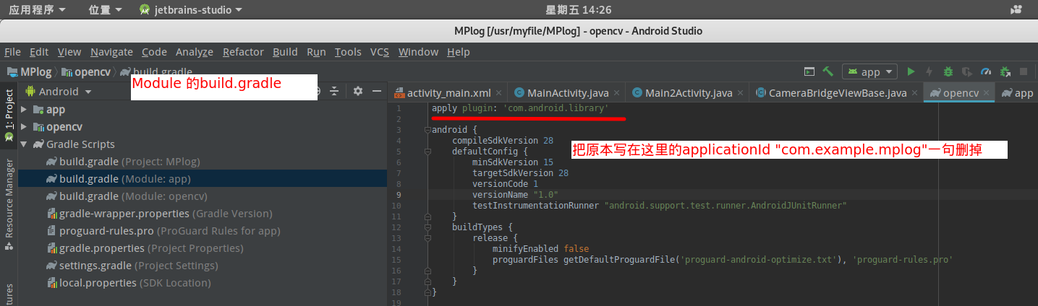Open the Tools menu
Screen dimensions: 1038x306
(348, 52)
